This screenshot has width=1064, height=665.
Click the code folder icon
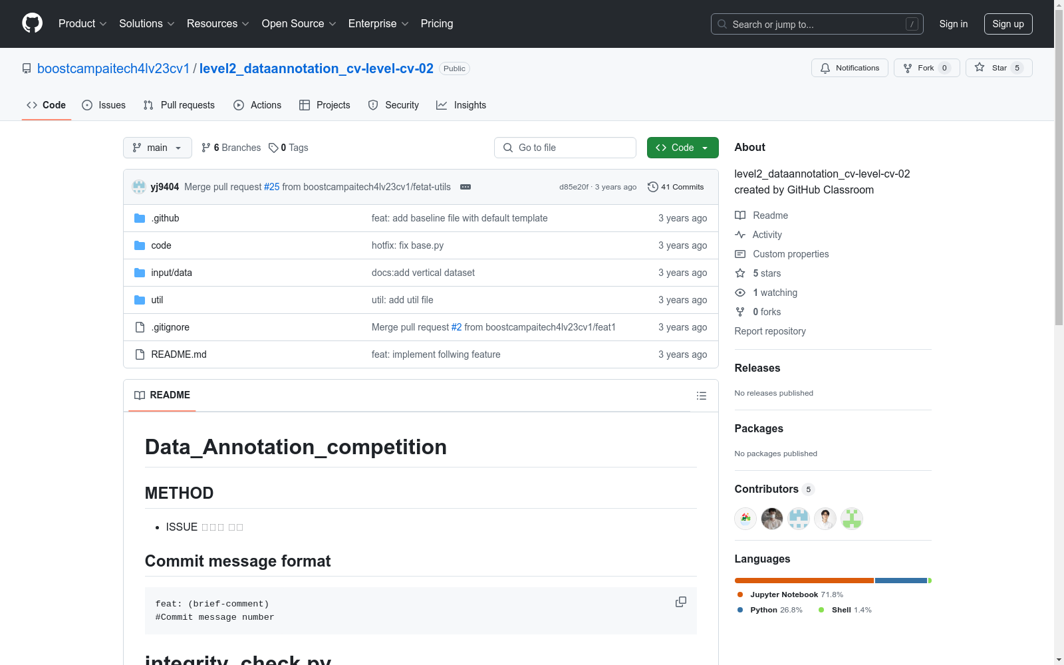click(140, 245)
